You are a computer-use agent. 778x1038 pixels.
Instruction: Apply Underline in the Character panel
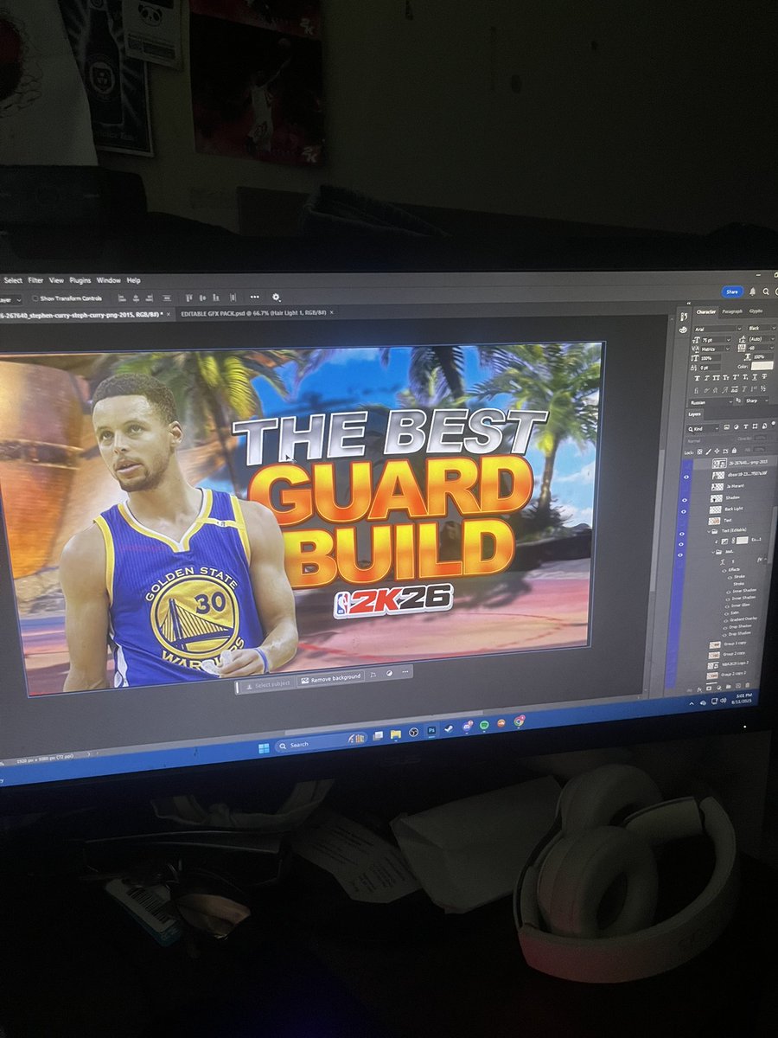(755, 377)
